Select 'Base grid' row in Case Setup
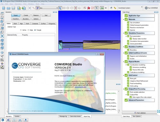The height and width of the screenshot is (122, 160). [x=133, y=78]
